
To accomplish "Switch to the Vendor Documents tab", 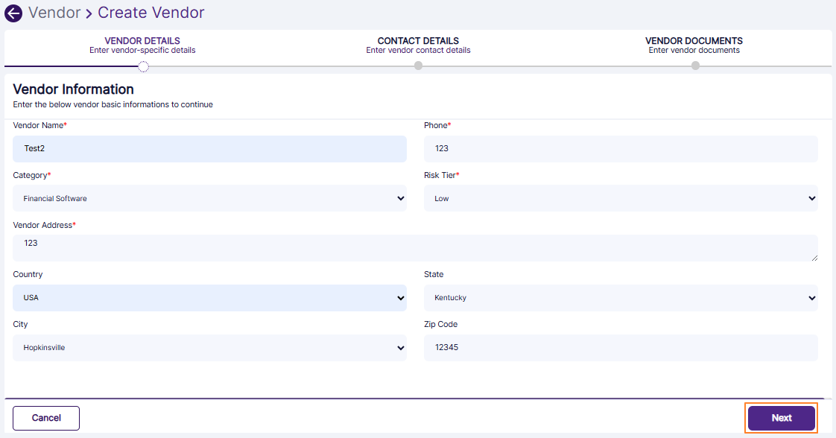I will [694, 45].
